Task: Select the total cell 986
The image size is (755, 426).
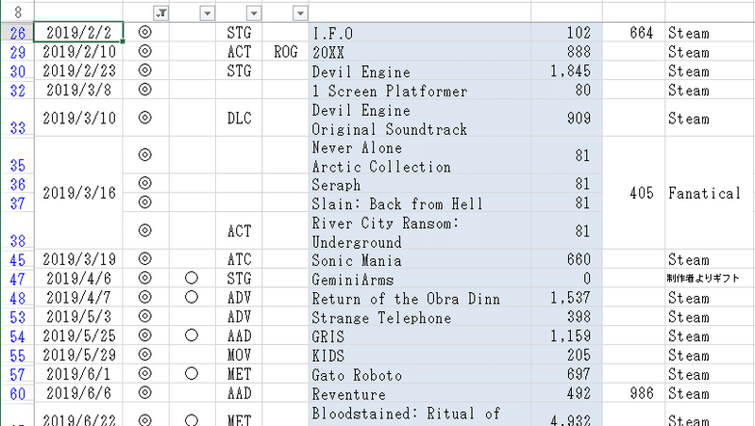Action: [633, 393]
